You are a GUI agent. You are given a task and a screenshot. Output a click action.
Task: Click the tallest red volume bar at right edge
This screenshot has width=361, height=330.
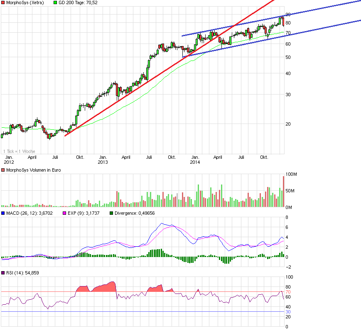283,192
